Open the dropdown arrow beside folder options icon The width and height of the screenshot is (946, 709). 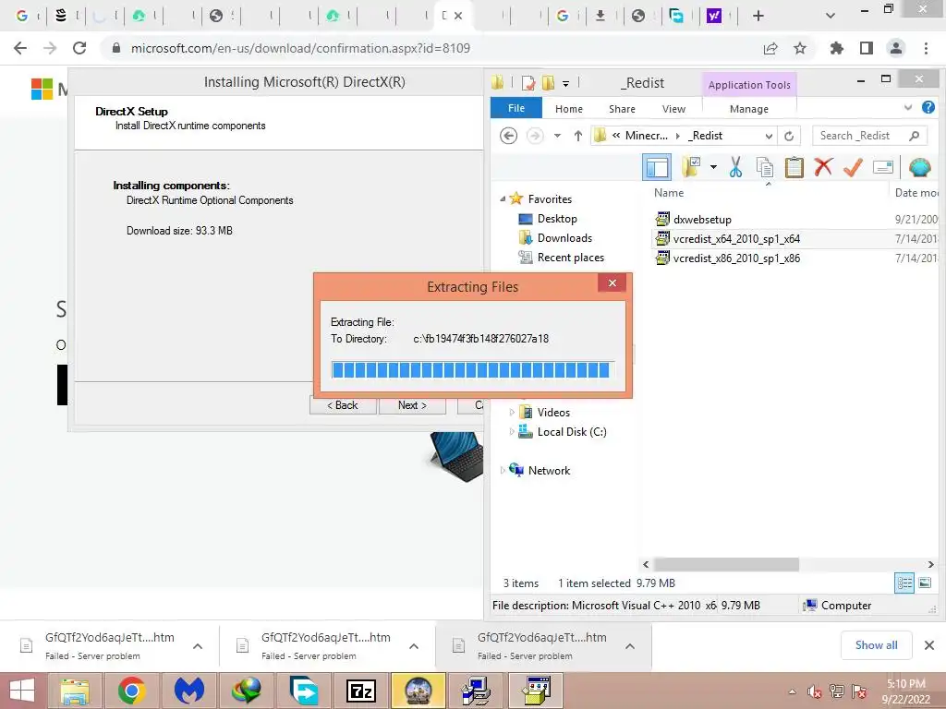coord(713,167)
